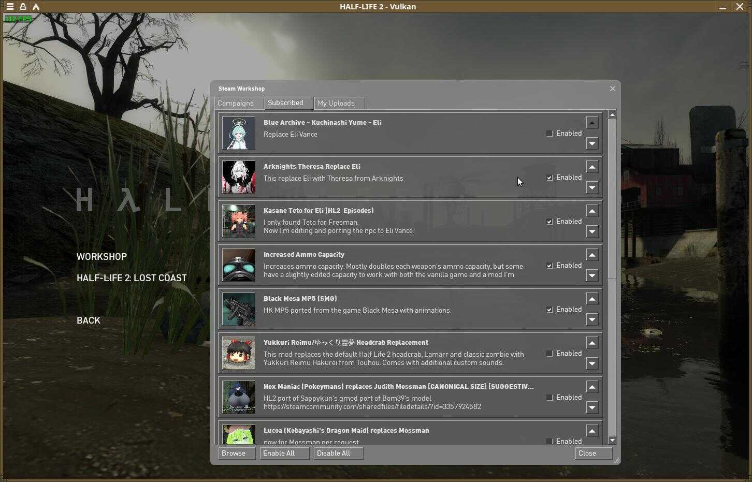The height and width of the screenshot is (482, 752).
Task: Move Yukkuri Reimu Headcrab Replacement mod up
Action: pyautogui.click(x=592, y=343)
